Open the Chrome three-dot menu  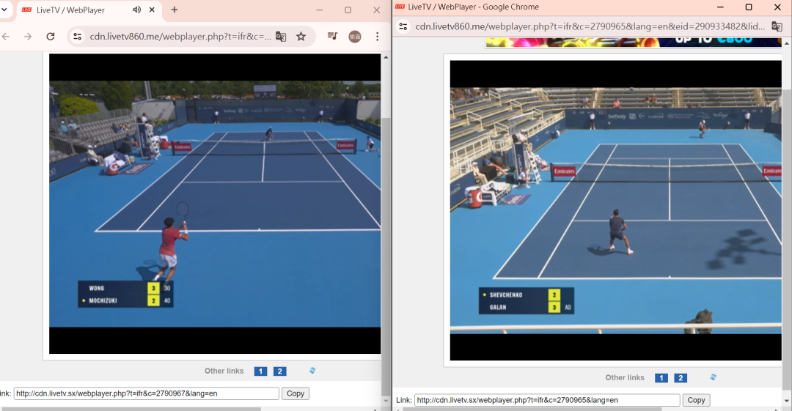(x=377, y=37)
